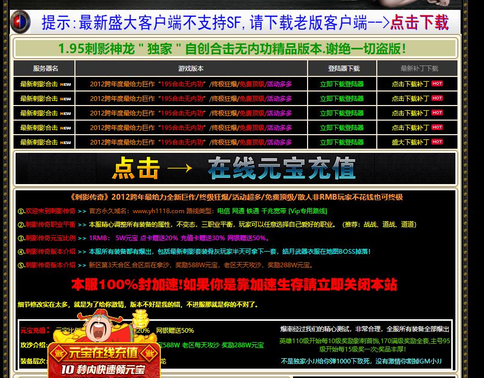The width and height of the screenshot is (484, 378).
Task: Click "立即下载登陆器" in the second server row
Action: pos(342,99)
